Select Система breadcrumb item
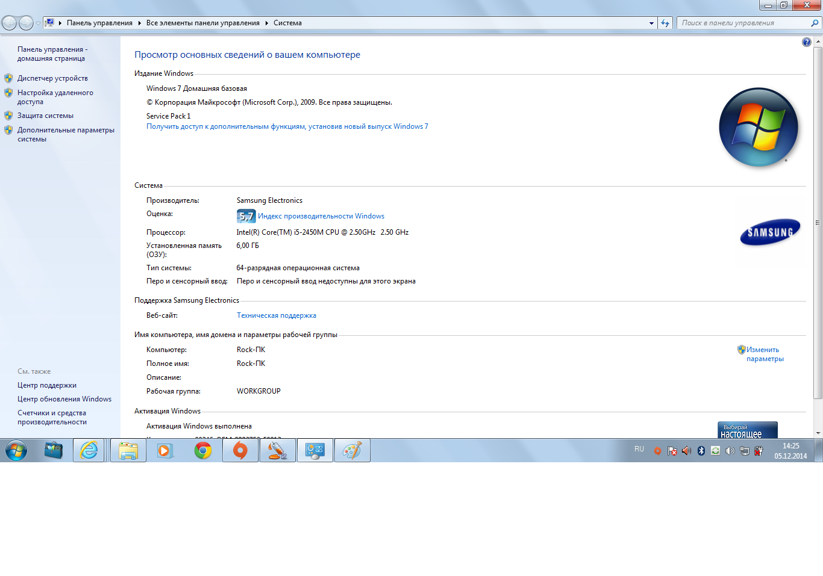 (x=287, y=23)
